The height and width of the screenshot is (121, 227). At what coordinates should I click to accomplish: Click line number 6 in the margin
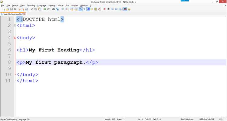click(x=10, y=50)
